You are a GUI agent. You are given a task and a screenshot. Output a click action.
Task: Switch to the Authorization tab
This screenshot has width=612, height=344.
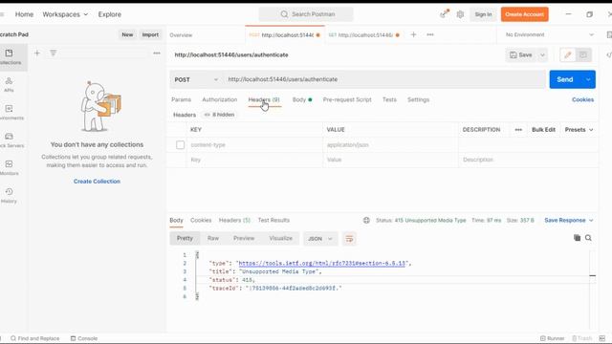[219, 99]
